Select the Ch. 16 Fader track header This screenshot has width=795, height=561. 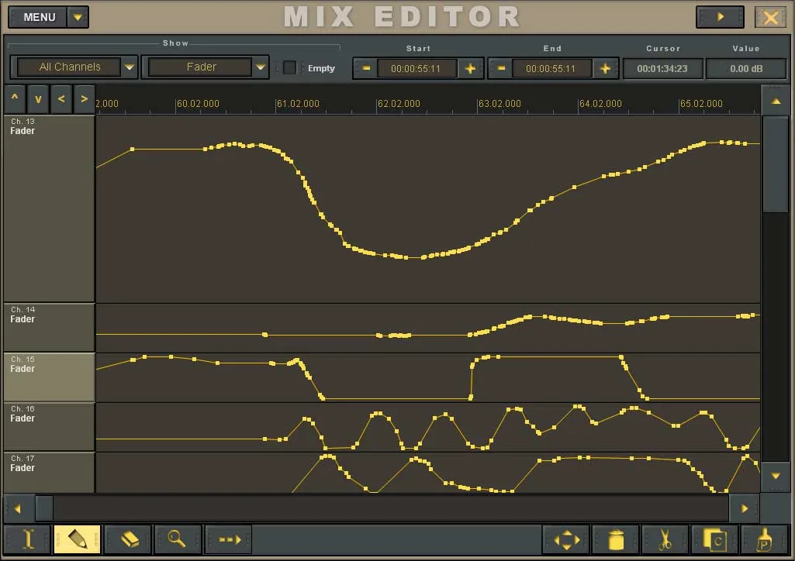49,427
